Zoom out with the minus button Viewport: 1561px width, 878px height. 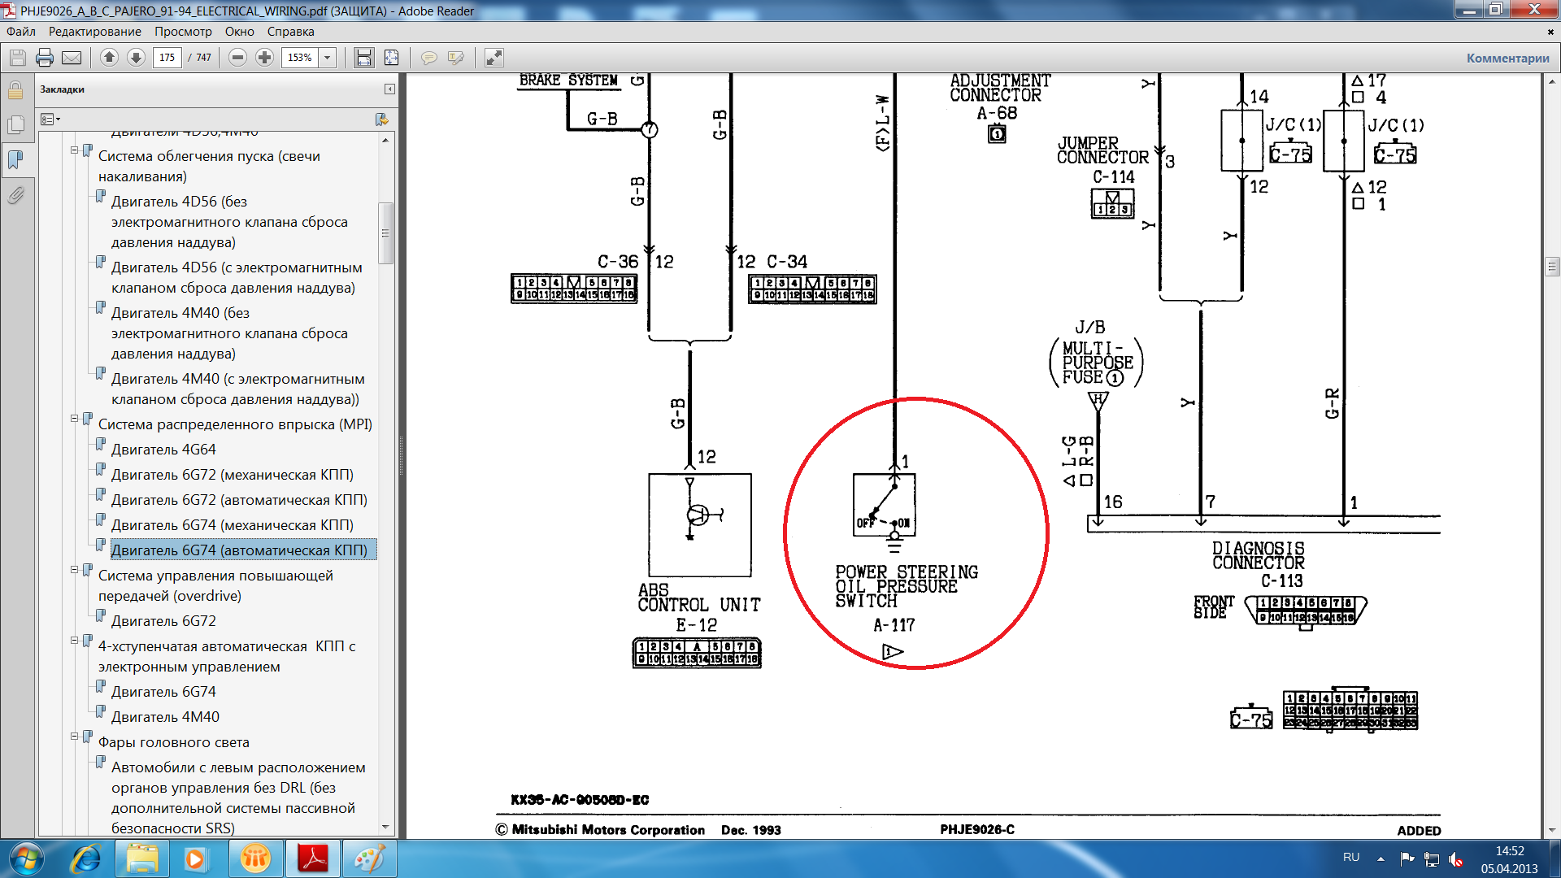[x=237, y=58]
